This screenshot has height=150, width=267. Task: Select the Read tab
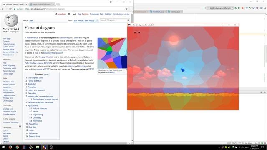[70, 20]
